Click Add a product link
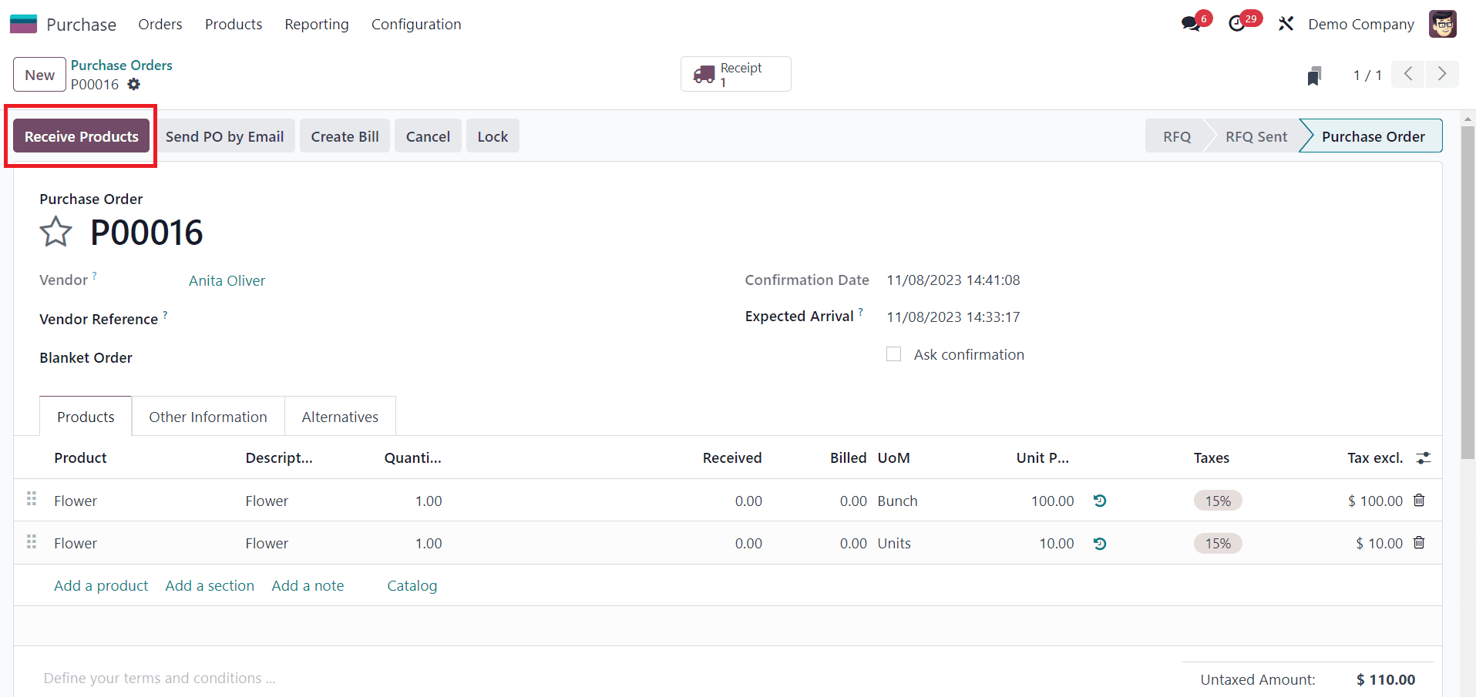1476x697 pixels. [101, 585]
